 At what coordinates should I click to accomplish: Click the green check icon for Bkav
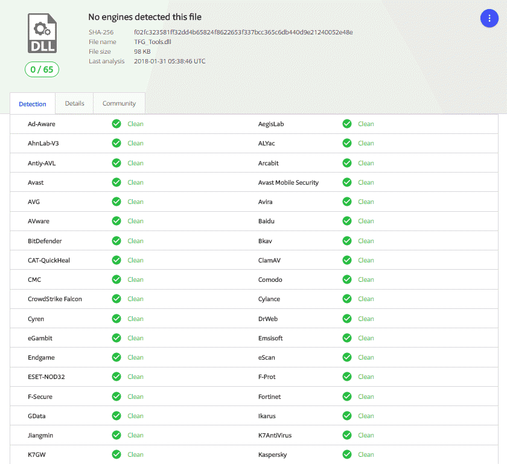(347, 241)
